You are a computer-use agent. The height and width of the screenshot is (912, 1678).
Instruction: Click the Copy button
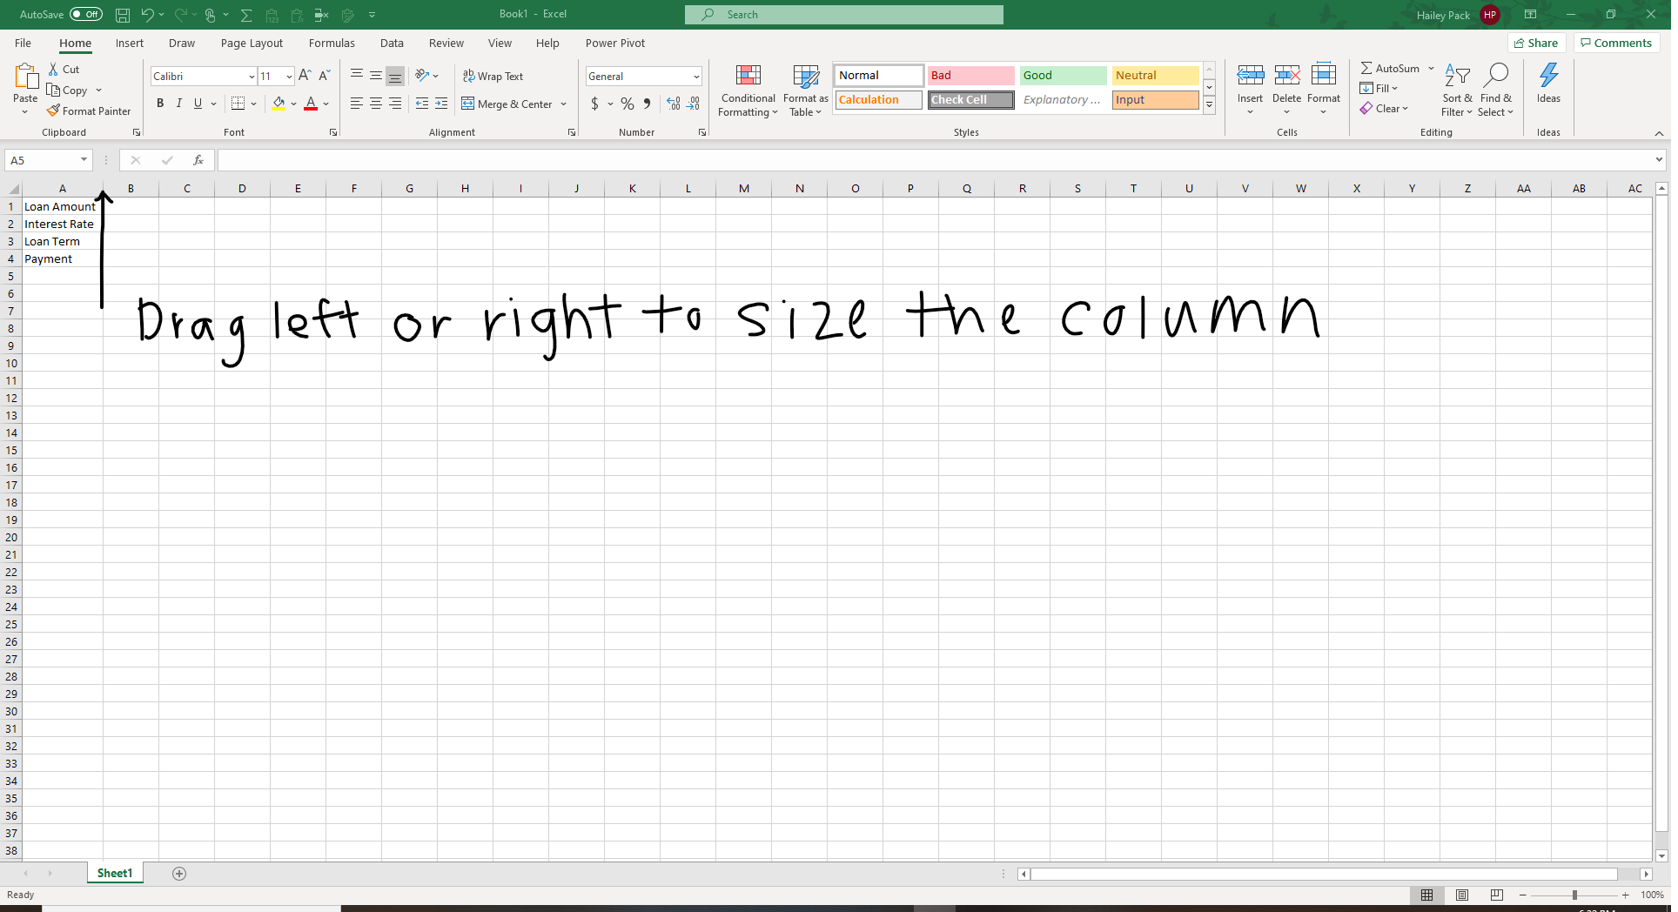click(68, 91)
